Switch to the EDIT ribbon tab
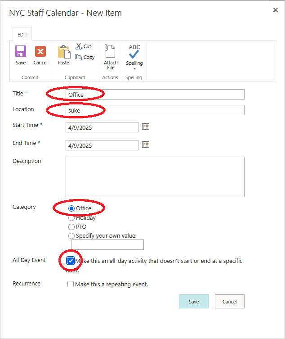The height and width of the screenshot is (339, 285). (x=22, y=35)
